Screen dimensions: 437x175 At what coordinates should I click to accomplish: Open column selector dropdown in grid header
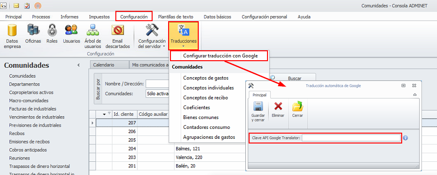104,114
